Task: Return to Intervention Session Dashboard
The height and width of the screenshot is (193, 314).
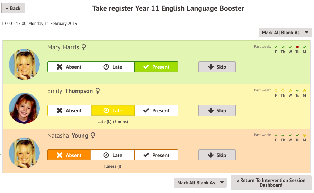Action: (x=271, y=183)
